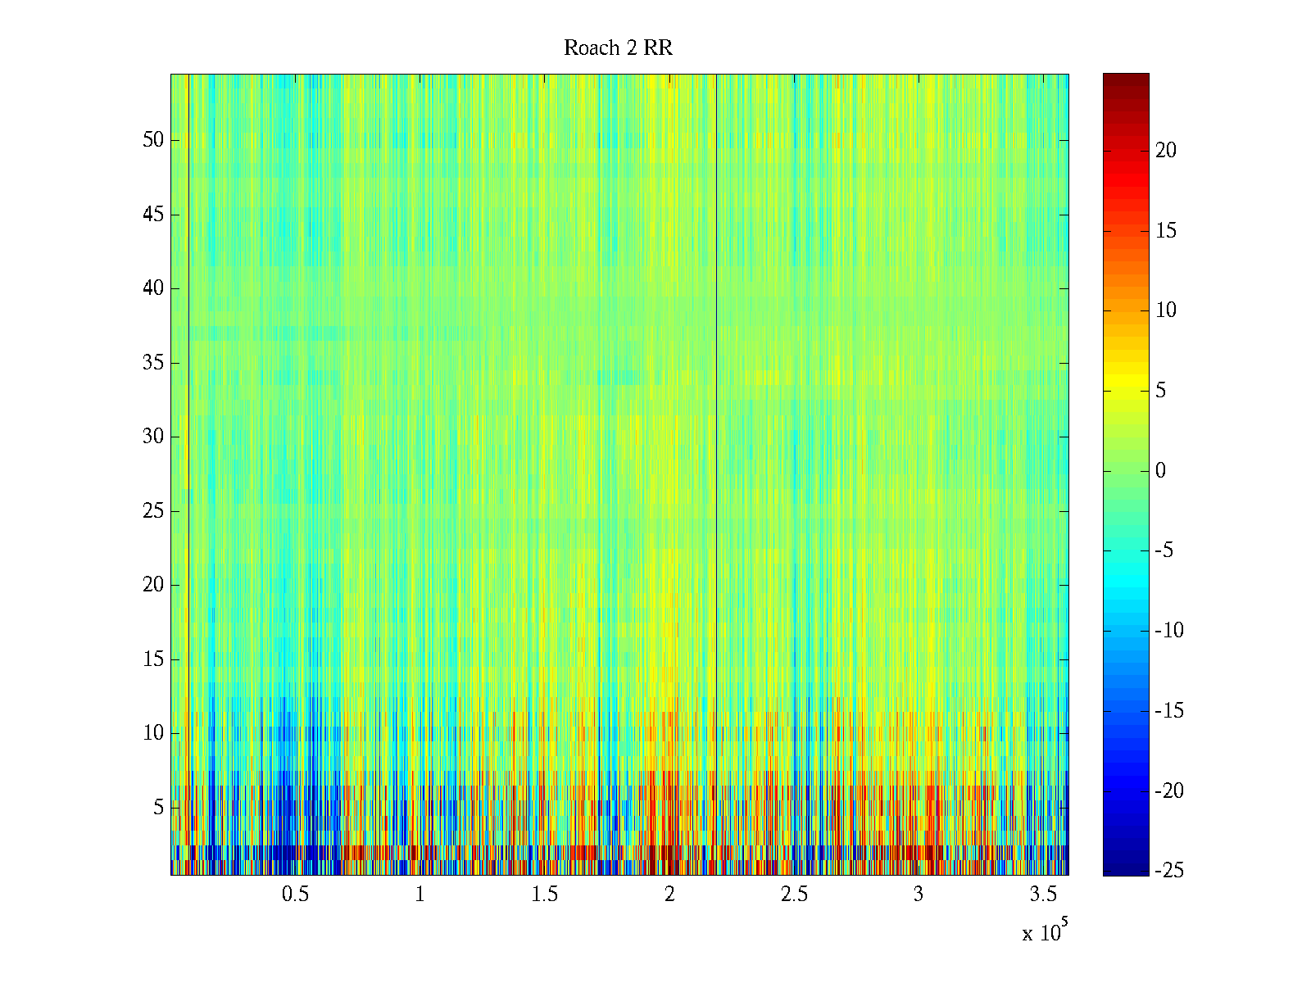Click the dark red top of colorbar
1311x983 pixels.
(1125, 80)
